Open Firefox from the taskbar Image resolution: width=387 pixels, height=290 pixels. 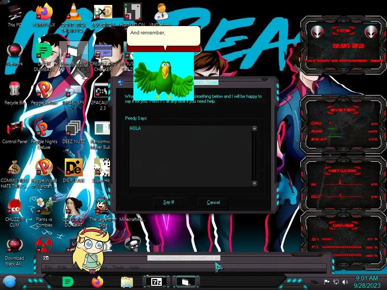[x=98, y=282]
